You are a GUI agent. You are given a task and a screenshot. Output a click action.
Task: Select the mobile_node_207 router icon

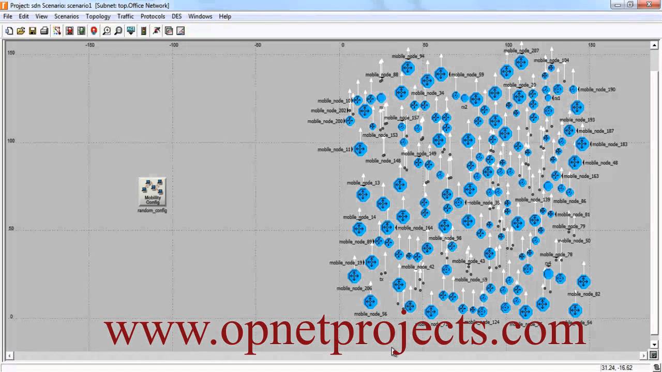pos(521,63)
